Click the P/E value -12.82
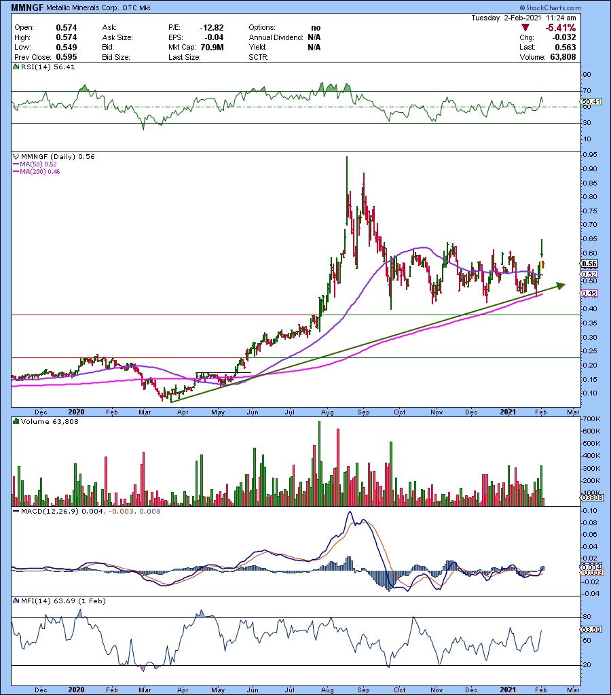This screenshot has height=695, width=611. (x=212, y=27)
